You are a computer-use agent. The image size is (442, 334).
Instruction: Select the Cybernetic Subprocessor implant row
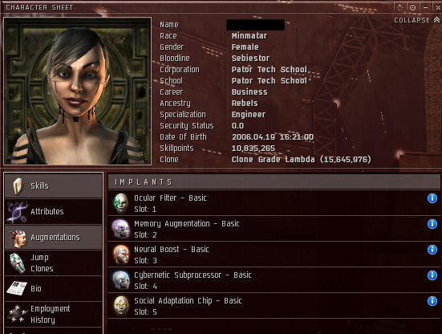pos(274,280)
